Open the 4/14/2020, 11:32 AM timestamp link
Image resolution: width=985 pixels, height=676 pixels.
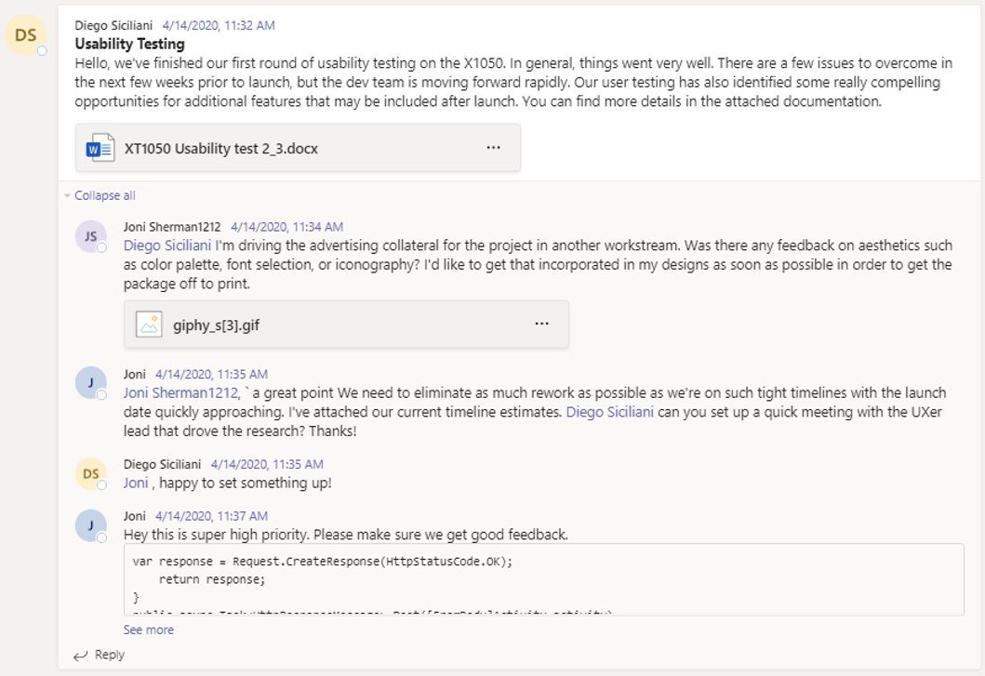click(x=219, y=25)
